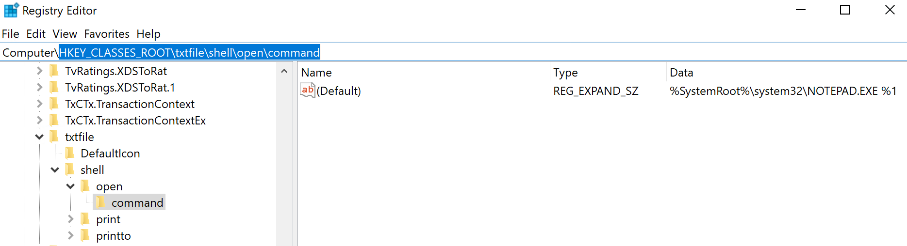The width and height of the screenshot is (907, 246).
Task: Collapse the txtfile tree node
Action: 40,137
